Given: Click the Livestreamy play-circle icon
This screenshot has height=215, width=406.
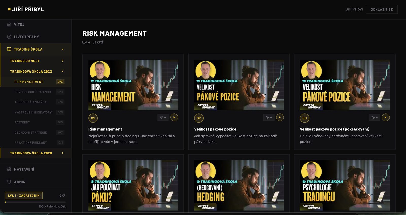Looking at the screenshot, I should tap(9, 37).
